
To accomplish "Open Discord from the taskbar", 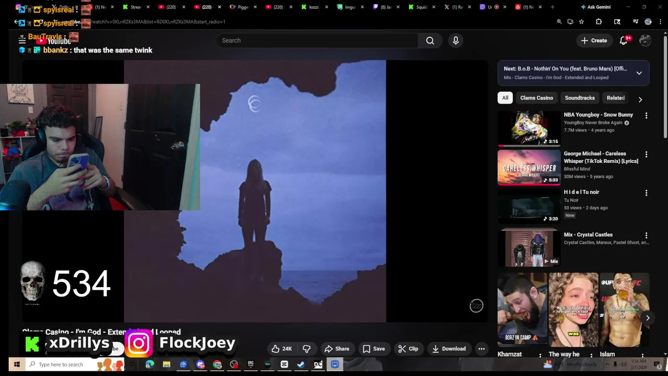I will coord(200,365).
